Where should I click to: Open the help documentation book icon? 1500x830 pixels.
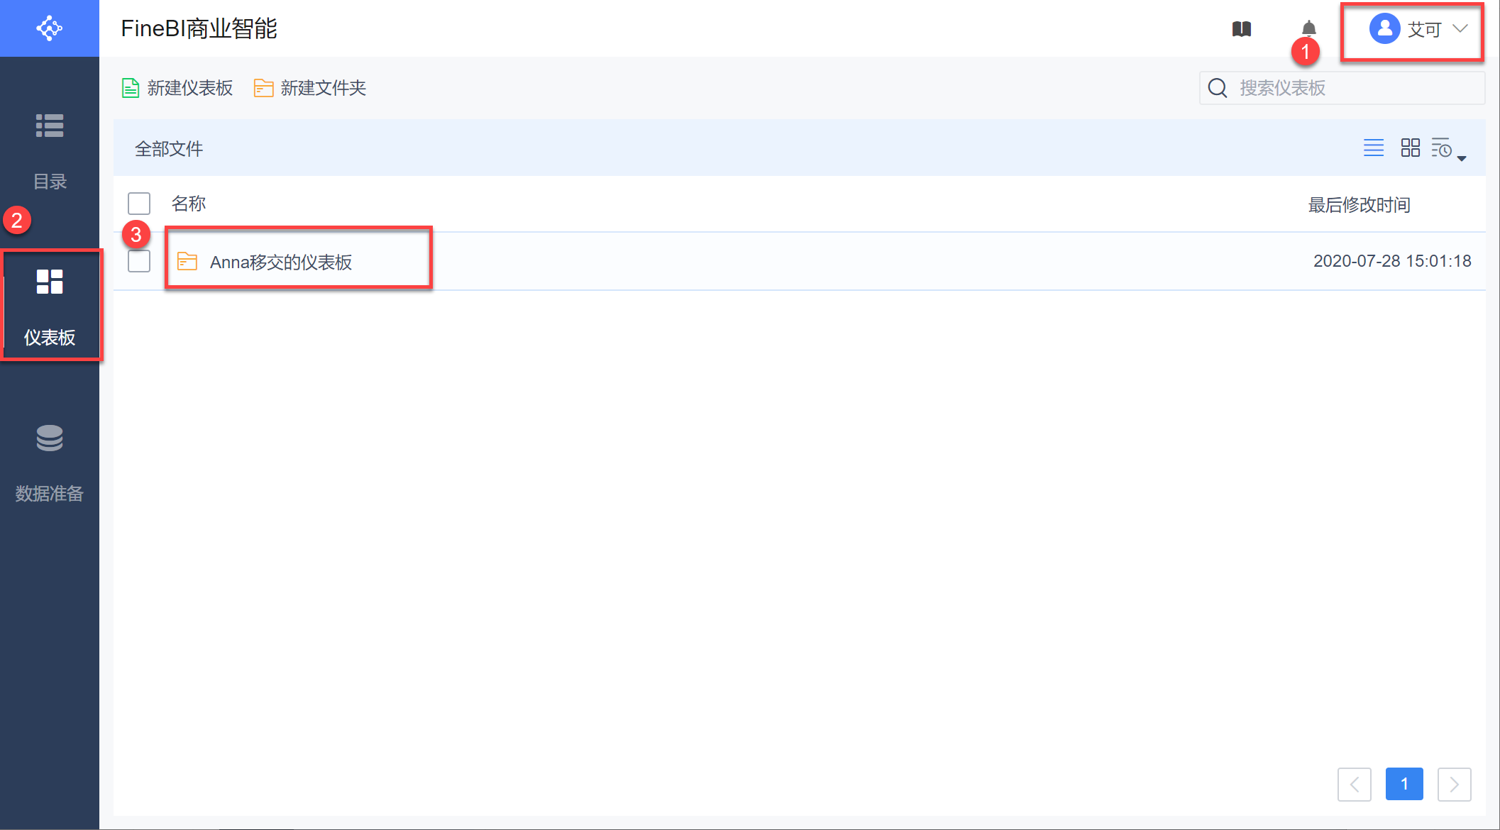click(1241, 29)
